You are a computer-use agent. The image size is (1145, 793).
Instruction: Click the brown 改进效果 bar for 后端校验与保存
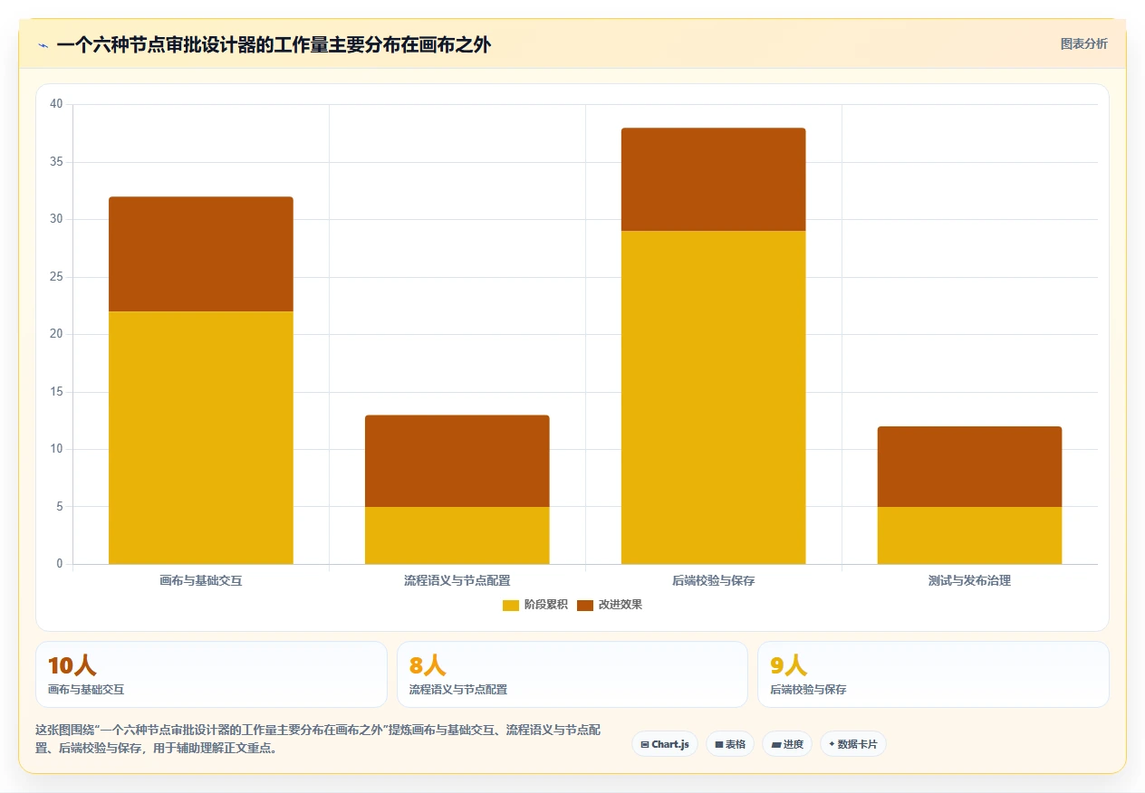(714, 179)
